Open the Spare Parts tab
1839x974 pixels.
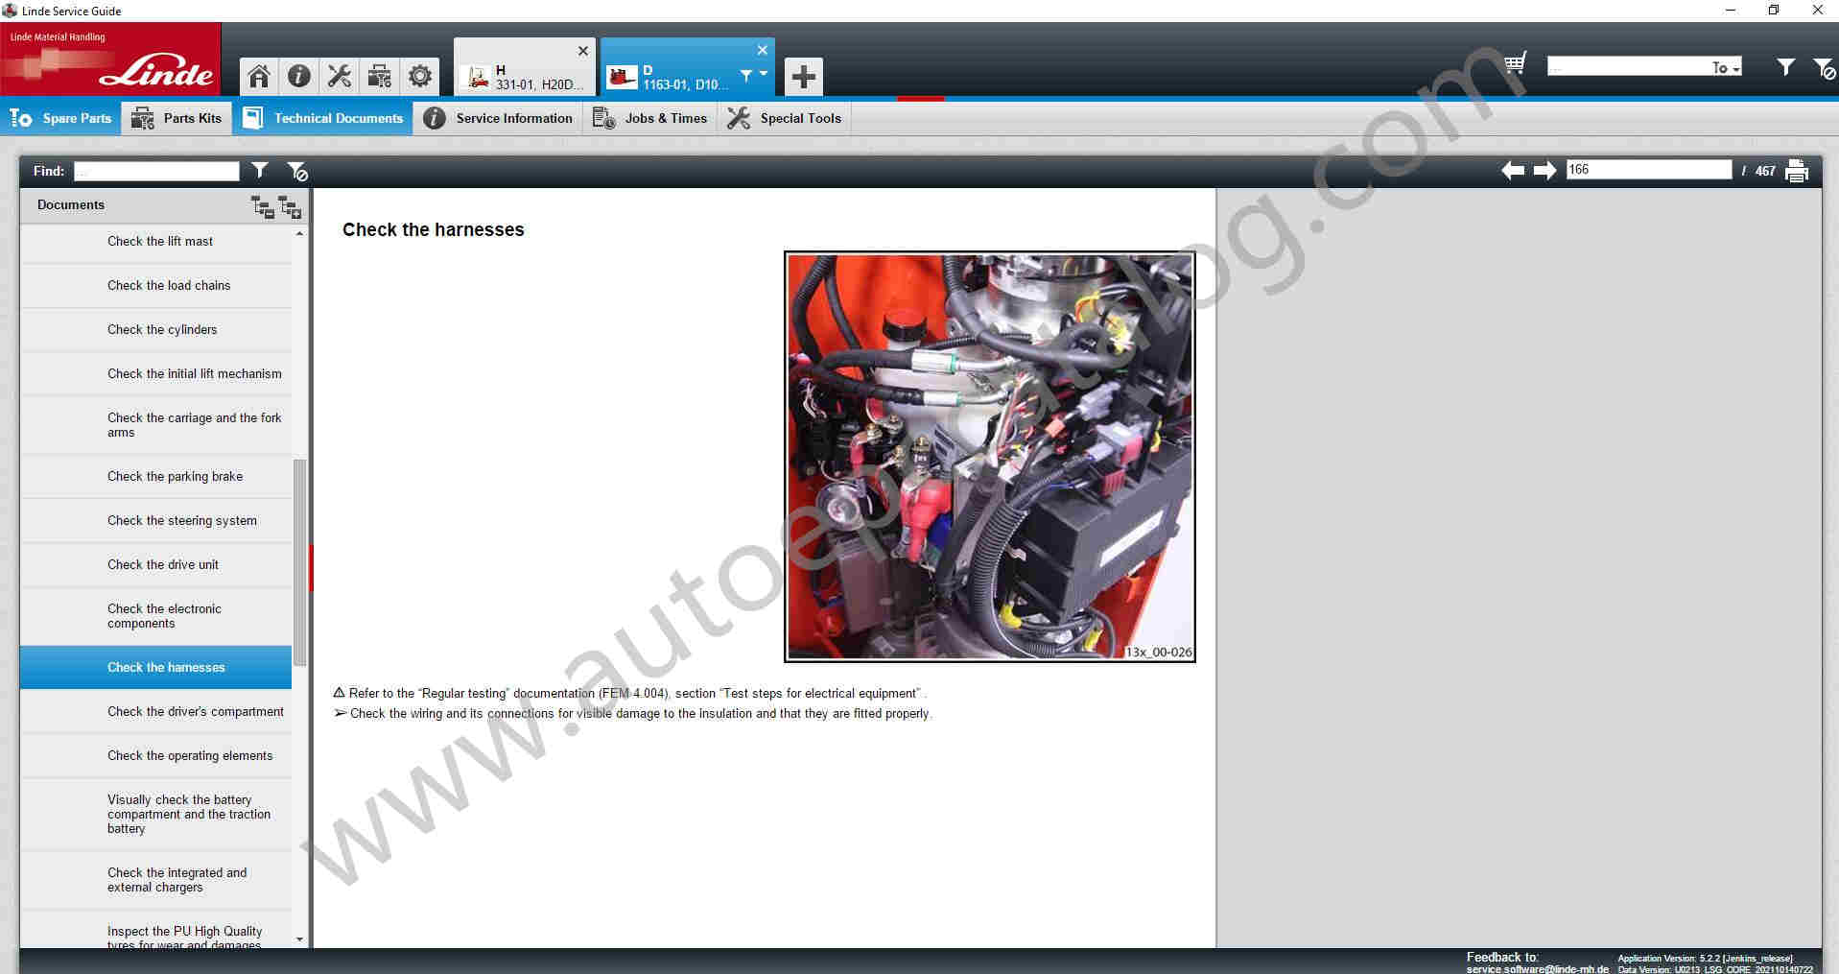[60, 118]
